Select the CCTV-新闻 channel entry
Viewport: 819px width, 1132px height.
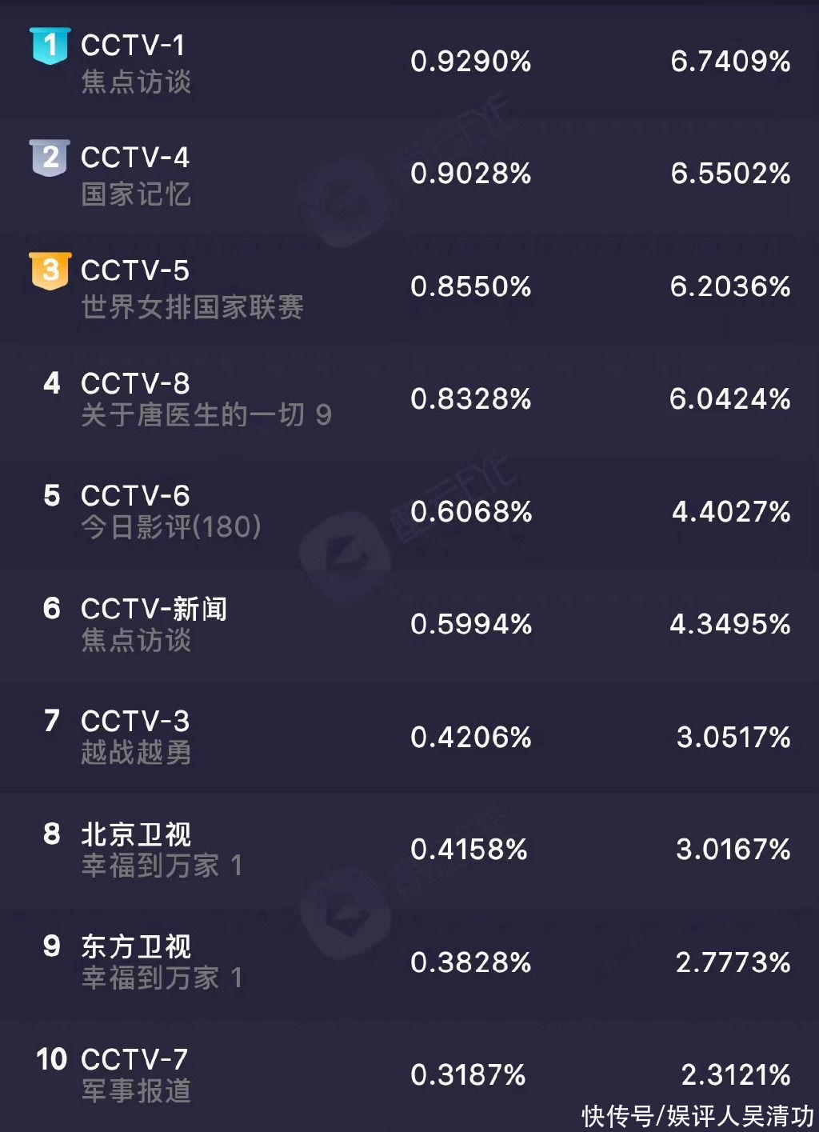pos(154,610)
